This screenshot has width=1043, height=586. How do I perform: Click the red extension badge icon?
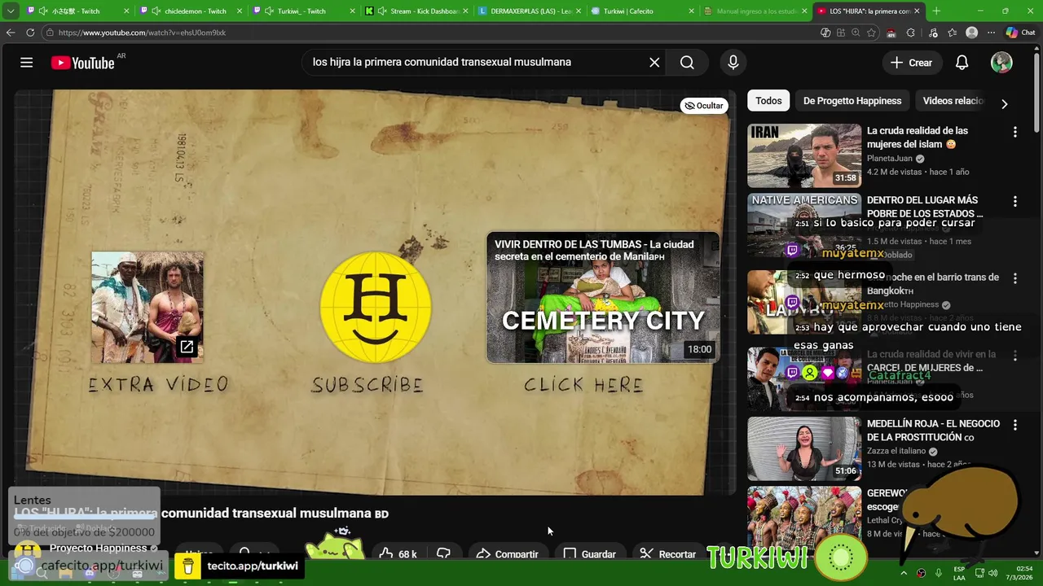tap(891, 33)
